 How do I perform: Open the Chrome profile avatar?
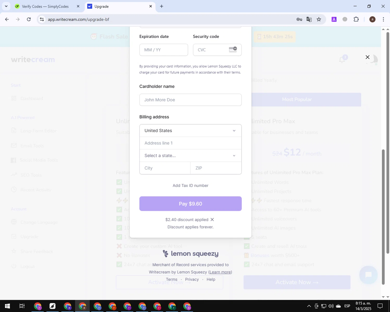(372, 19)
